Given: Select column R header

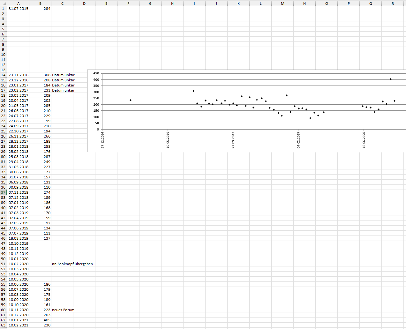Looking at the screenshot, I should pyautogui.click(x=393, y=4).
